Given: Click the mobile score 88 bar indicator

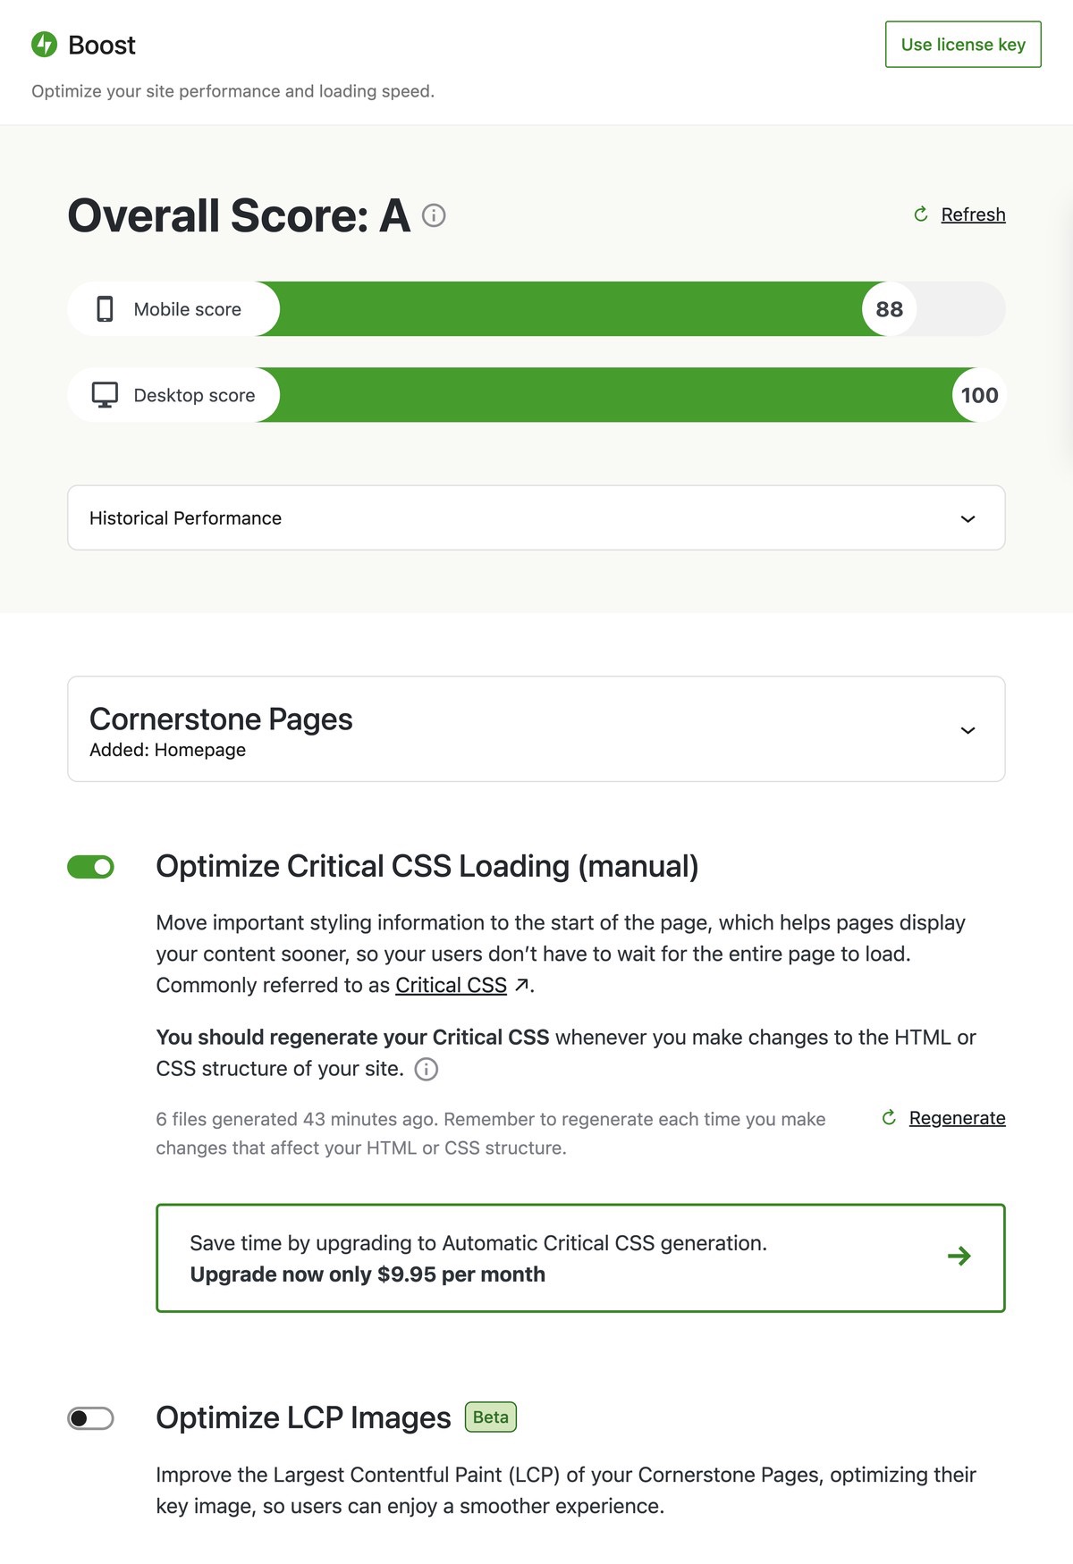Looking at the screenshot, I should click(x=889, y=309).
